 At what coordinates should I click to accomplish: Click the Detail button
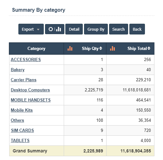click(x=74, y=29)
